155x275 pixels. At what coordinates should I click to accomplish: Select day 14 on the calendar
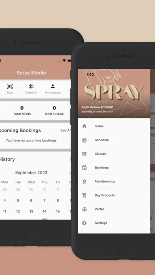(x=44, y=211)
